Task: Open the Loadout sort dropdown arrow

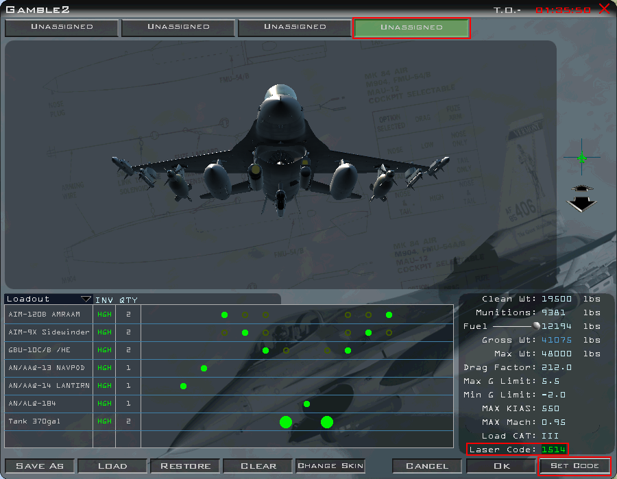Action: (x=87, y=299)
